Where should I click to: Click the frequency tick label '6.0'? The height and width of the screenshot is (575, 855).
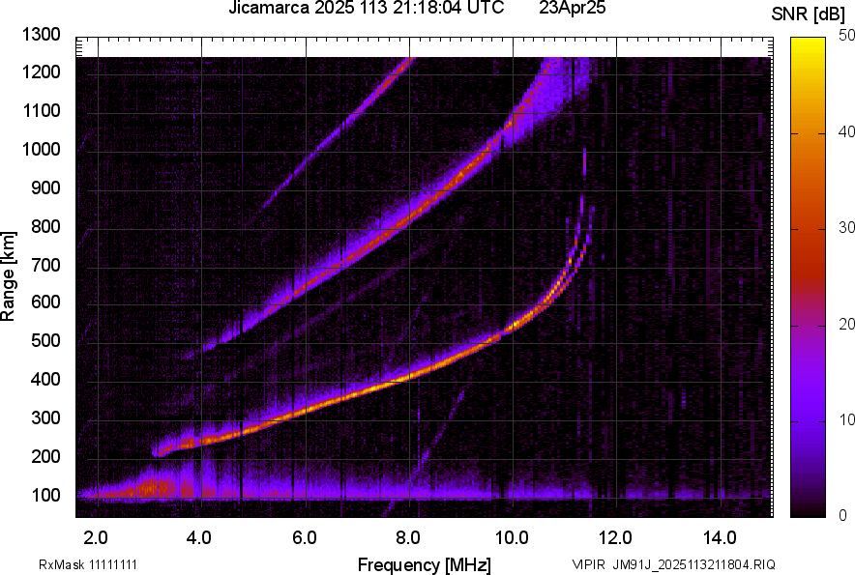305,538
